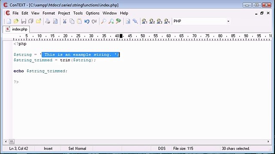The height and width of the screenshot is (154, 275).
Task: Click the Cut scissors icon
Action: click(64, 21)
